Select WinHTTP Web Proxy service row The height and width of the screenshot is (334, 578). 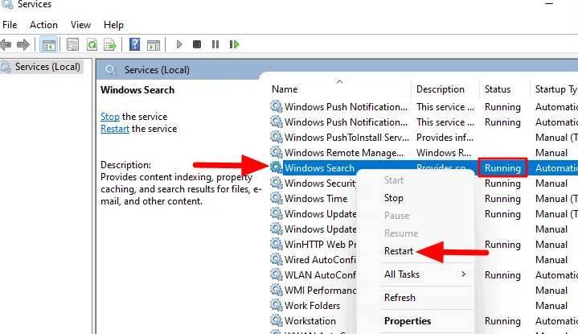[x=320, y=245]
